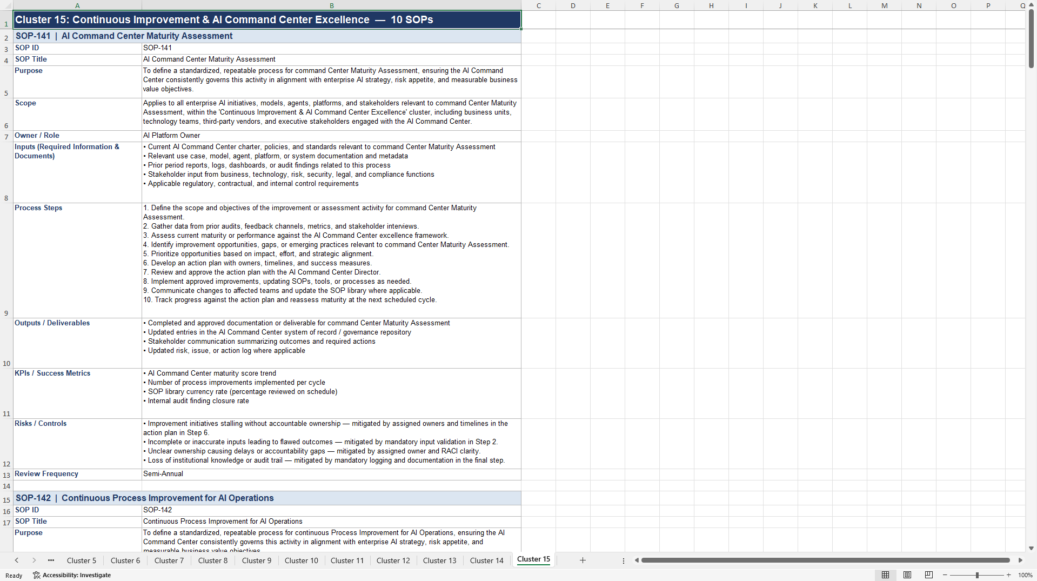Select row 13 header
This screenshot has width=1037, height=581.
coord(6,475)
